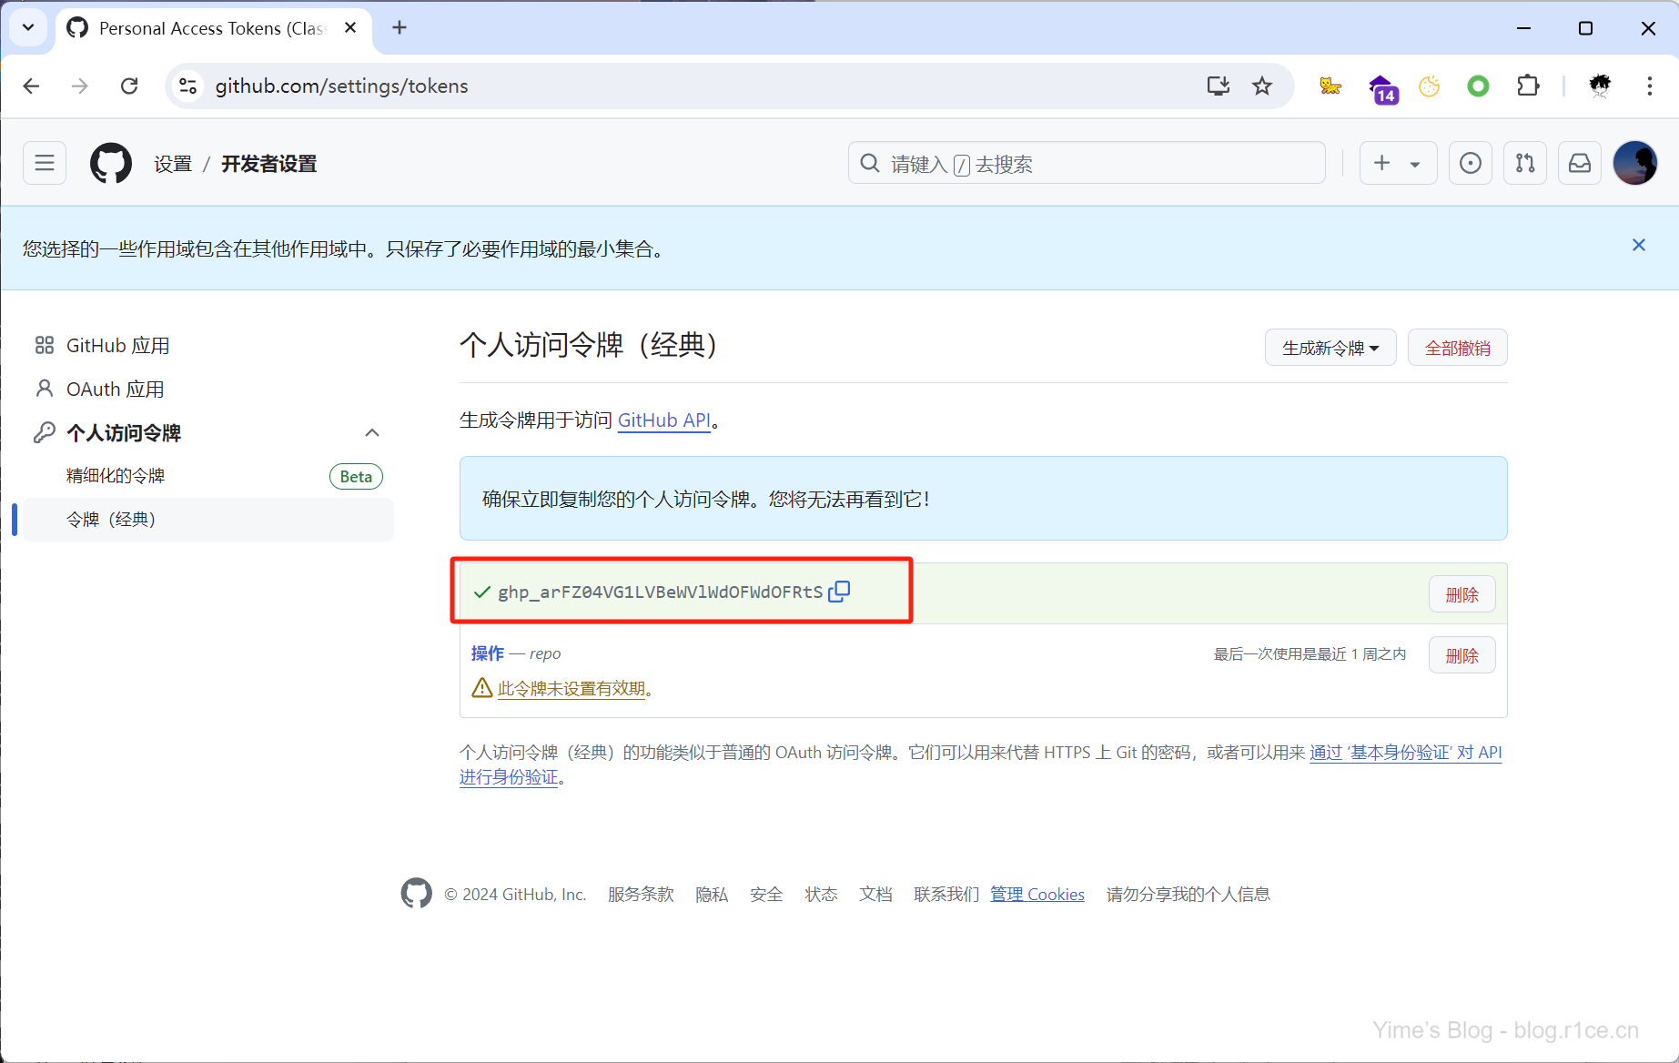Open the issues icon in header
Viewport: 1679px width, 1063px height.
click(x=1470, y=163)
